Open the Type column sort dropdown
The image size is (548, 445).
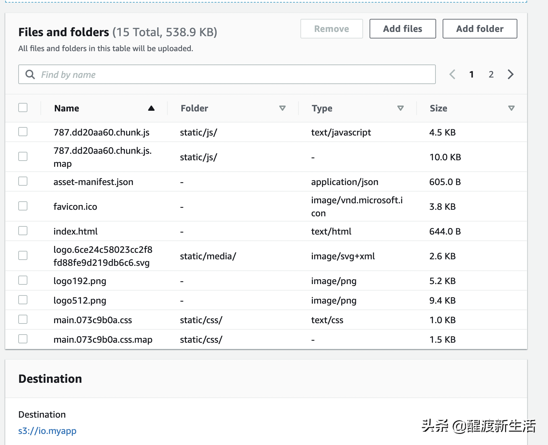pyautogui.click(x=401, y=108)
